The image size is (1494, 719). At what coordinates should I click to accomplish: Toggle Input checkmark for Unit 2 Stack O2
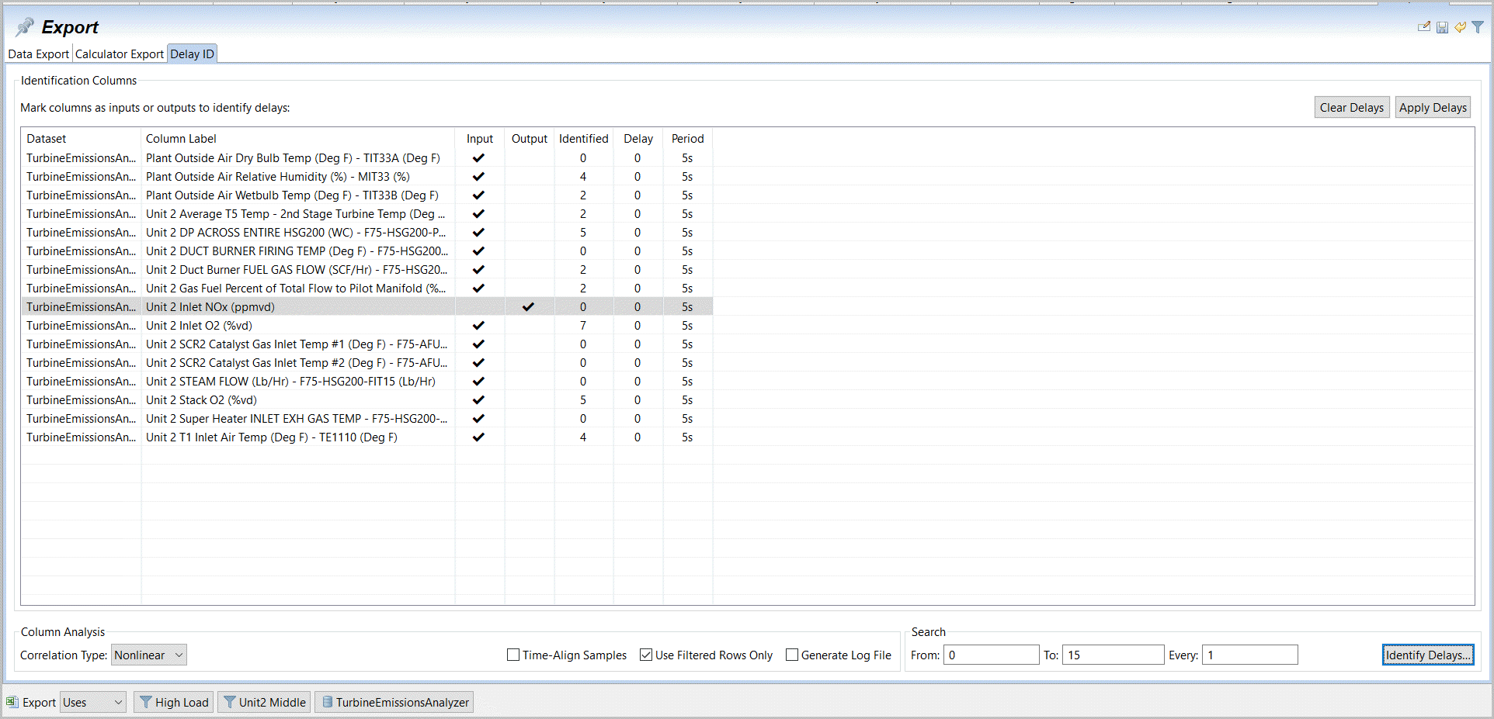tap(479, 400)
